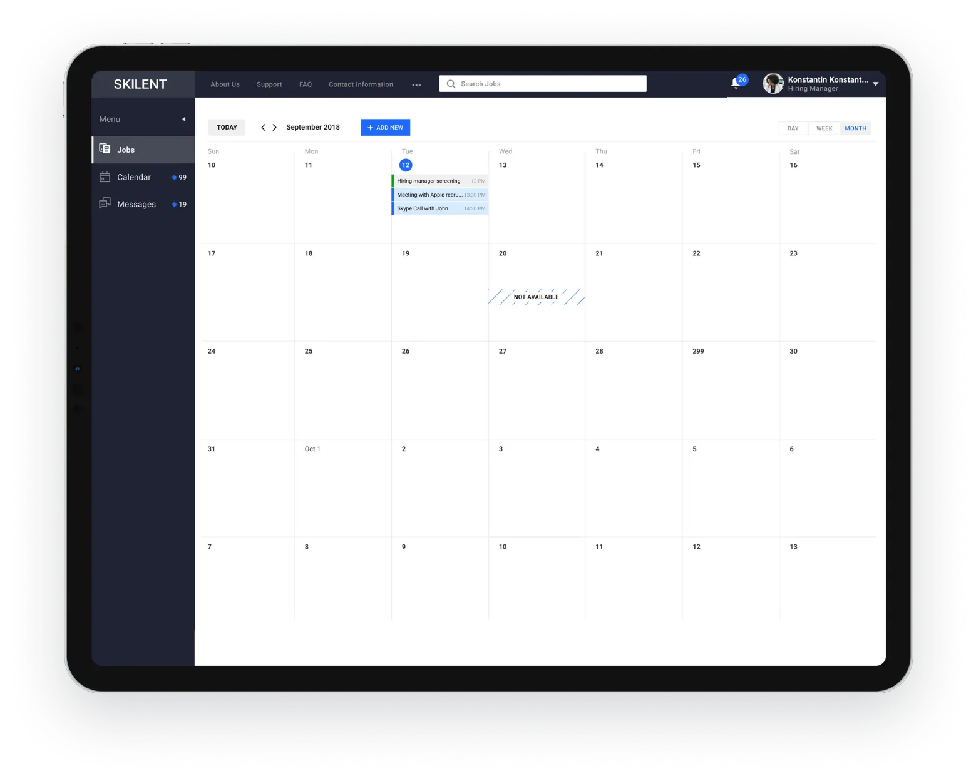Select Jobs in the sidebar

coord(143,150)
